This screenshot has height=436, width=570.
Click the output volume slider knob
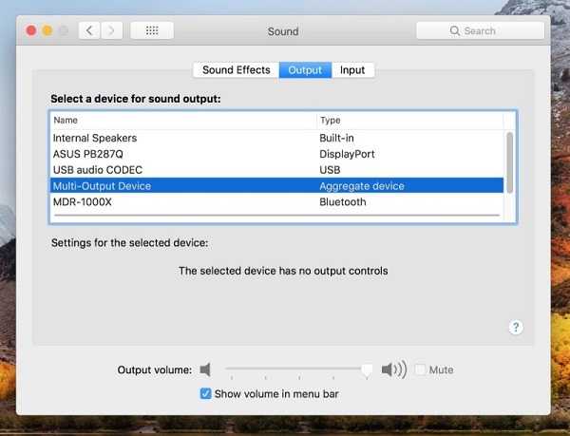click(x=367, y=370)
